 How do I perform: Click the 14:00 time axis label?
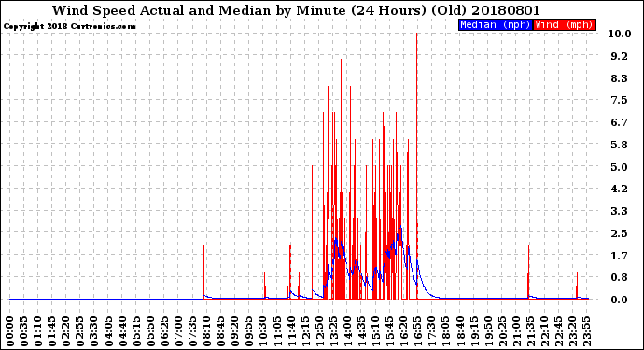347,331
